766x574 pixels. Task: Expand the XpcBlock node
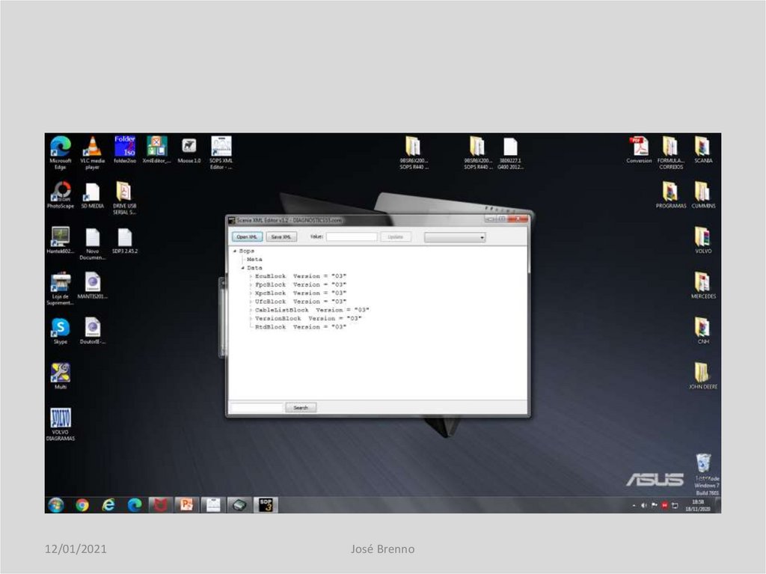click(251, 293)
